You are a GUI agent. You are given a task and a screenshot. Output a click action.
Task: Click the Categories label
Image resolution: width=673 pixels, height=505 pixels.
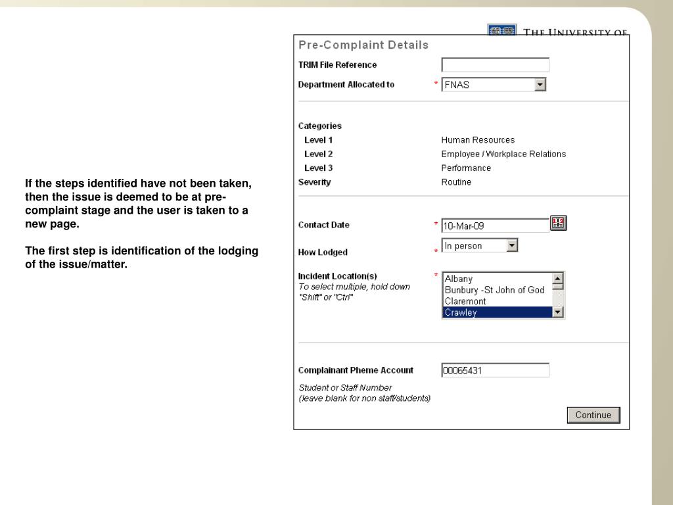(x=320, y=126)
